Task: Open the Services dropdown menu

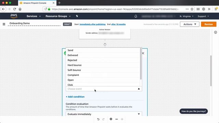Action: coord(34,16)
